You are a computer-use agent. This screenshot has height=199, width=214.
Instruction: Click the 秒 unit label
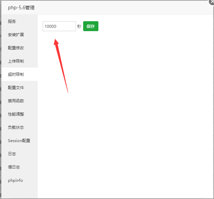click(x=79, y=26)
